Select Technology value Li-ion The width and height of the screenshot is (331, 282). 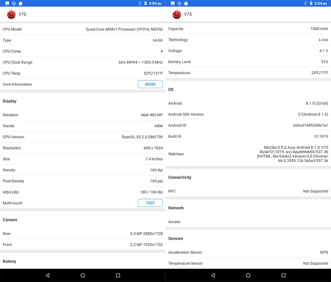coord(323,40)
